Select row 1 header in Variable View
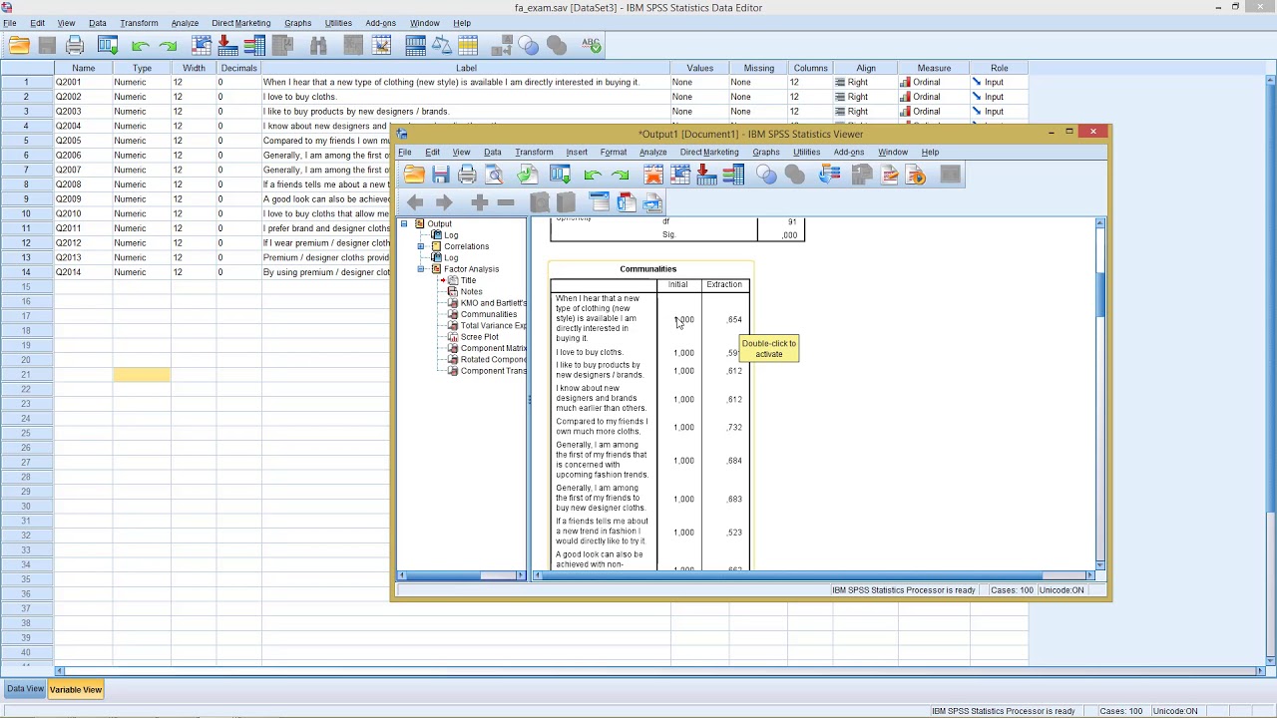This screenshot has height=718, width=1277. (27, 82)
